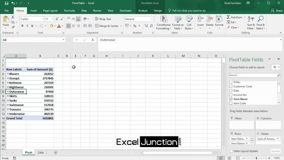284x160 pixels.
Task: Click Format cells icon
Action: coord(219,19)
